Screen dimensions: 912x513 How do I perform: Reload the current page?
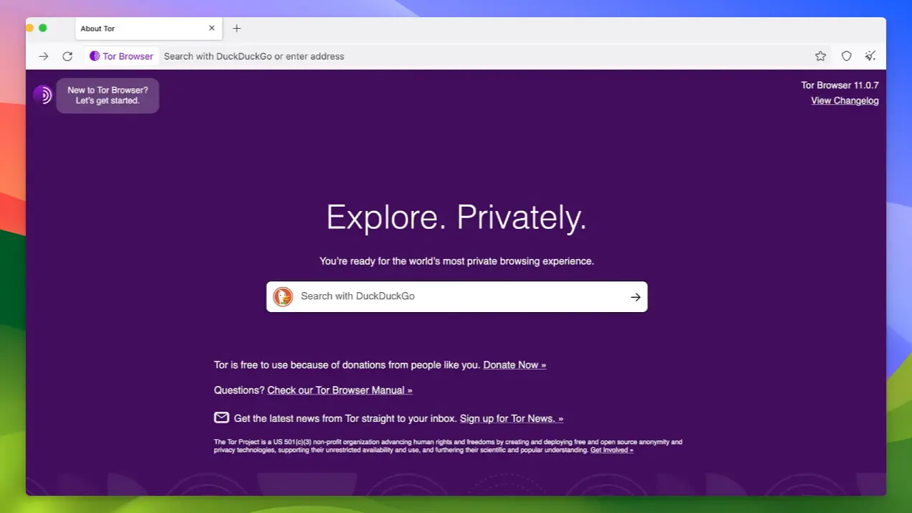click(x=67, y=55)
